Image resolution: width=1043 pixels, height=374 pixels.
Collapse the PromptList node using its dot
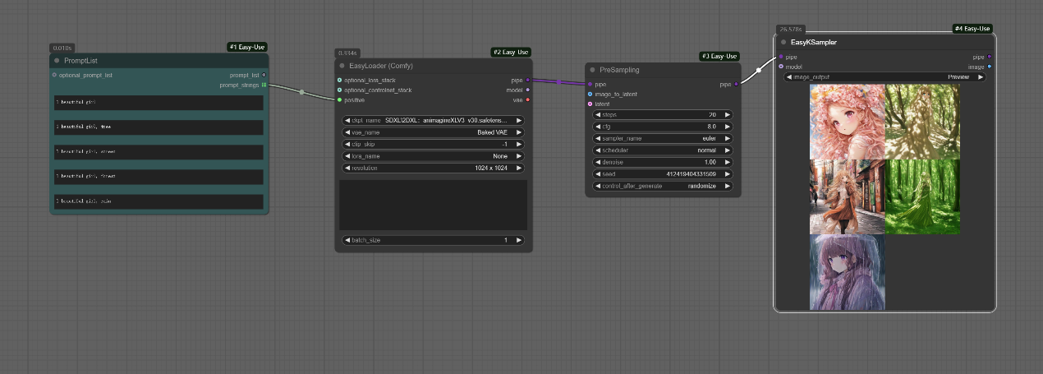tap(57, 61)
